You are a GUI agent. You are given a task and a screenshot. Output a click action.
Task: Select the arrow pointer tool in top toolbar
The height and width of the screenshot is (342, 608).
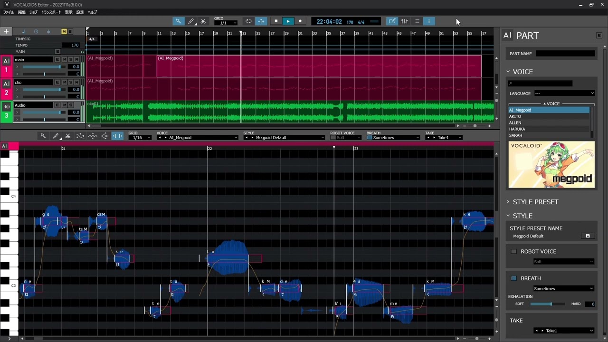pos(178,21)
